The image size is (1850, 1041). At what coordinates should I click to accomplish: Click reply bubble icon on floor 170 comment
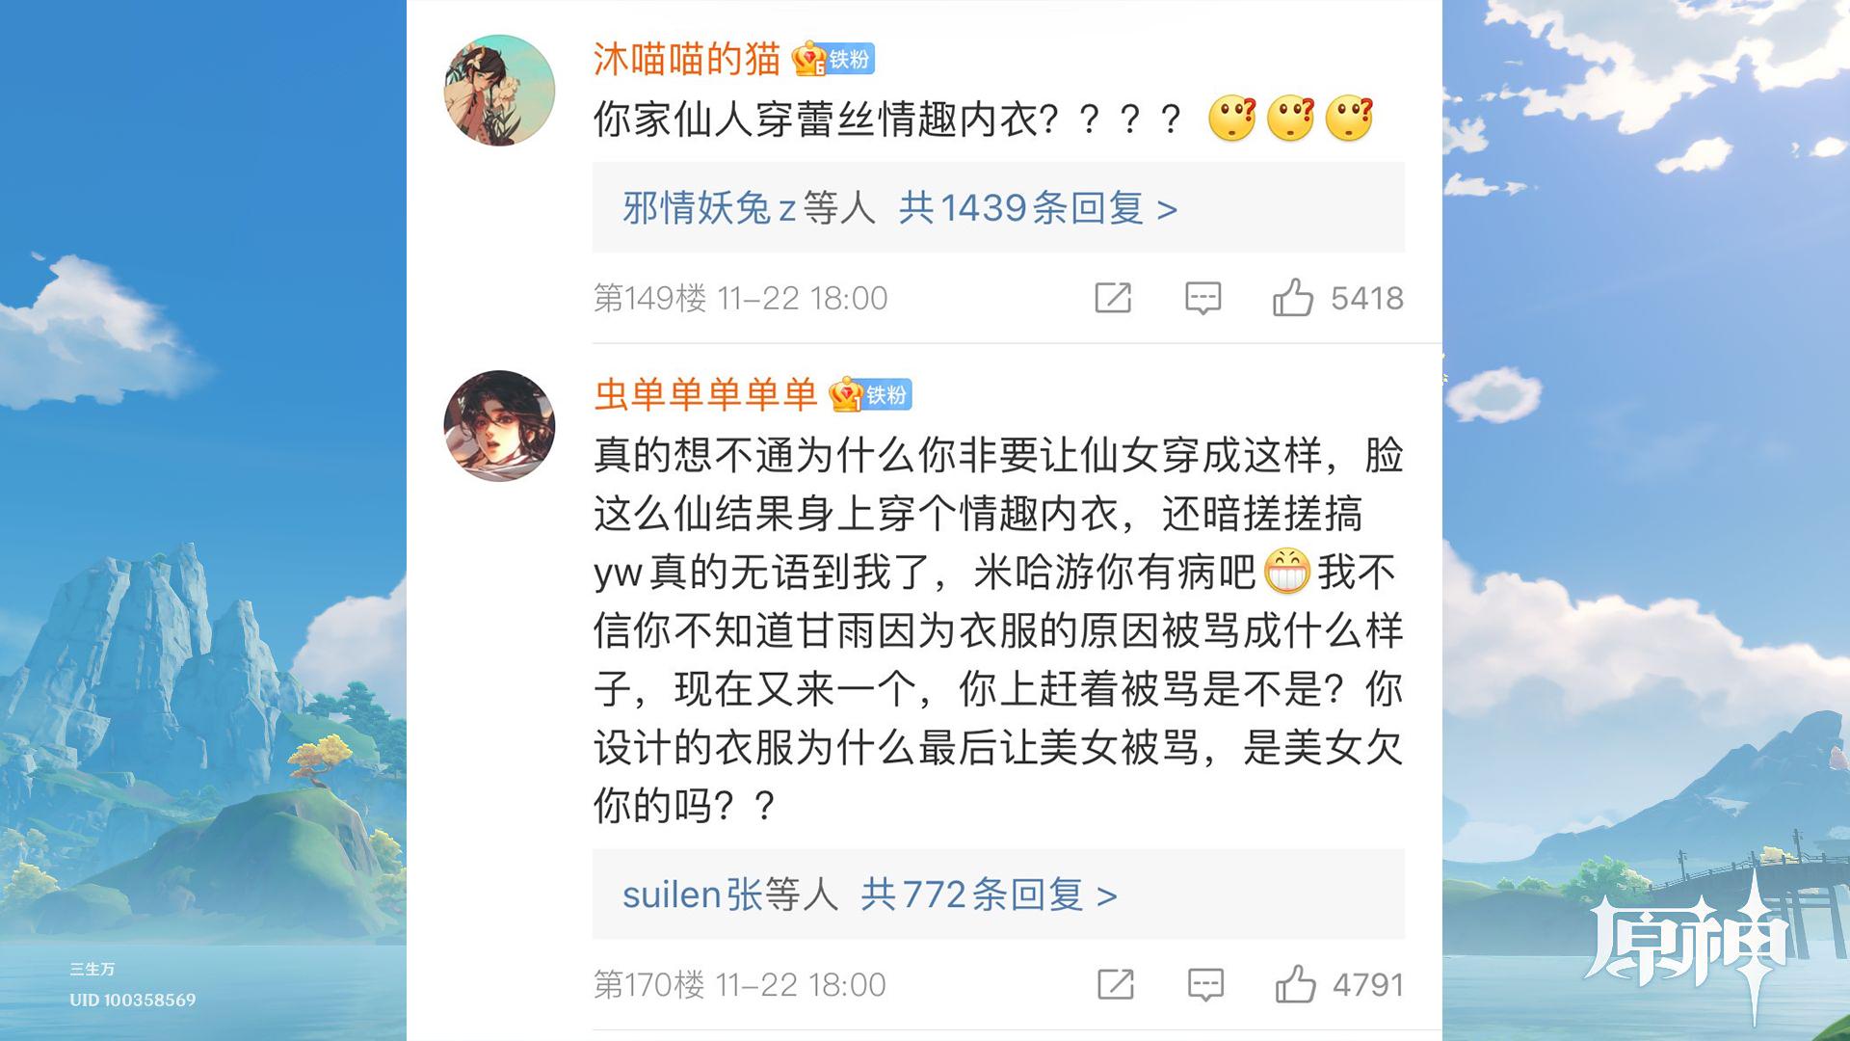(1204, 984)
